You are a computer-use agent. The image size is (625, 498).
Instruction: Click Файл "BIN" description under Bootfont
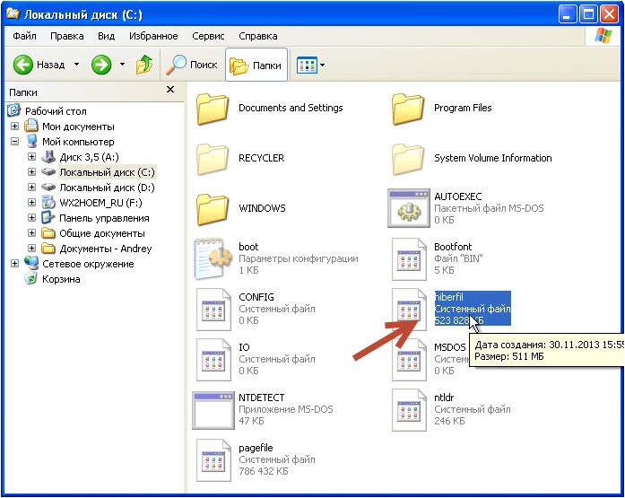pyautogui.click(x=458, y=258)
